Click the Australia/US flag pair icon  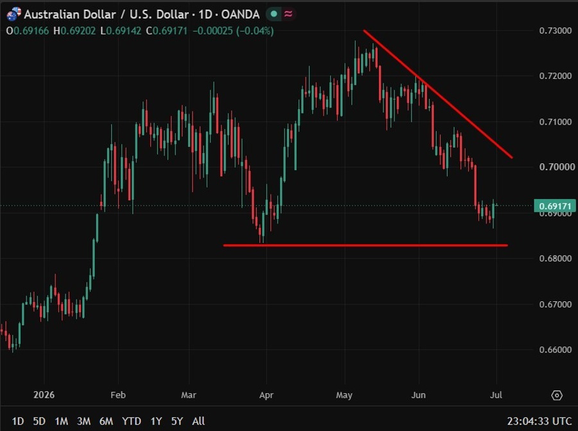click(13, 14)
